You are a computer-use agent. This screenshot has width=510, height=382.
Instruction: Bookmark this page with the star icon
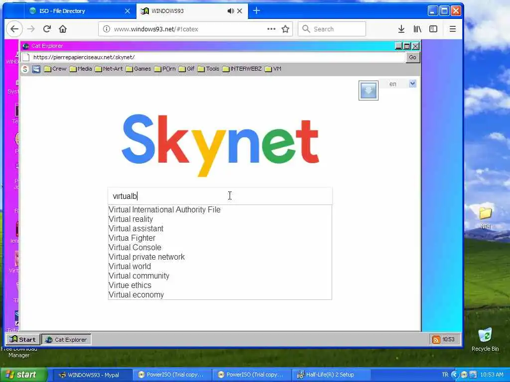tap(285, 29)
